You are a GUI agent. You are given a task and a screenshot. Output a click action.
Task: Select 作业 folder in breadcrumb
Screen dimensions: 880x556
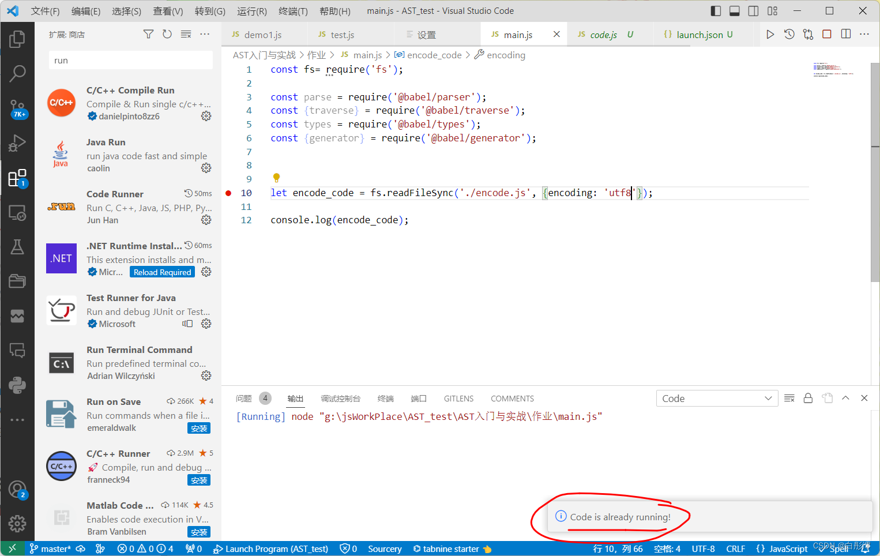[x=317, y=55]
